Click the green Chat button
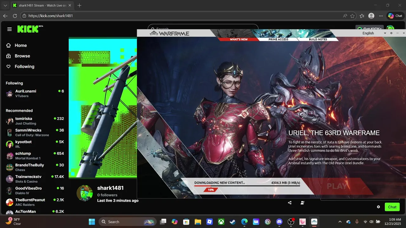This screenshot has width=406, height=228. 392,207
